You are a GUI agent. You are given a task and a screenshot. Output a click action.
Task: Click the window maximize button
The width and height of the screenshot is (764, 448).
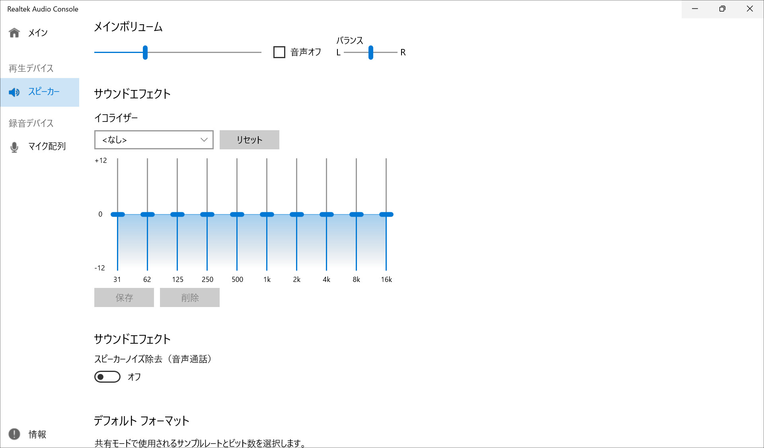click(x=722, y=9)
